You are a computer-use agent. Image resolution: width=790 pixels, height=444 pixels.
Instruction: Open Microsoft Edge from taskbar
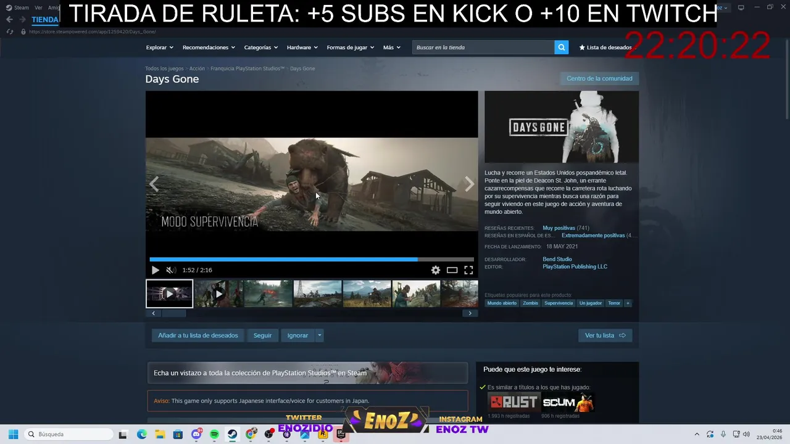pos(142,434)
